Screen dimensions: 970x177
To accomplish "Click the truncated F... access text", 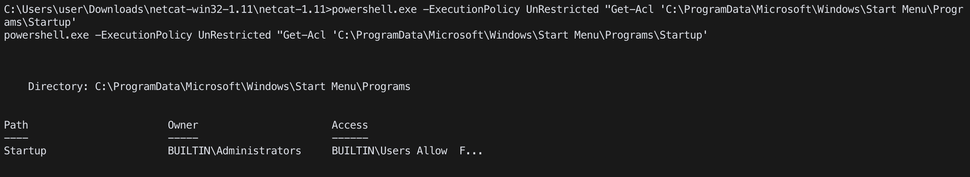I will pyautogui.click(x=471, y=151).
